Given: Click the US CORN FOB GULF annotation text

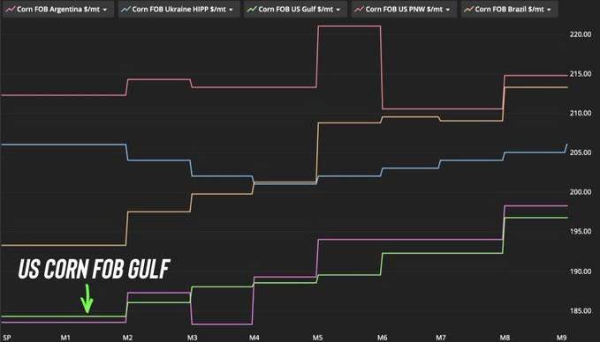Looking at the screenshot, I should click(x=95, y=269).
